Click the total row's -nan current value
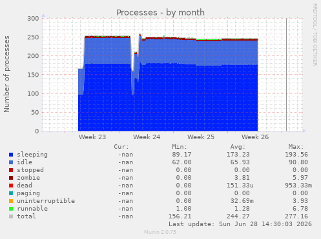Screen dimensions: 321x239 (x=125, y=216)
